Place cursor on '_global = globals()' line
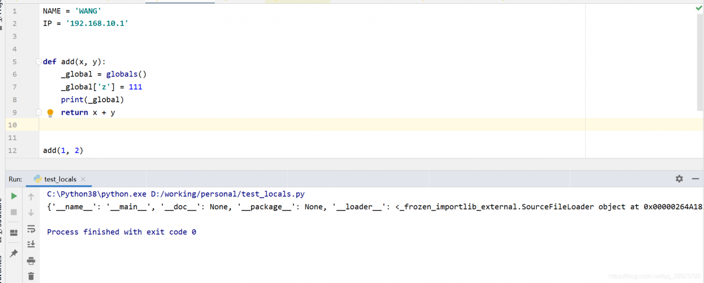This screenshot has width=704, height=283. 104,74
